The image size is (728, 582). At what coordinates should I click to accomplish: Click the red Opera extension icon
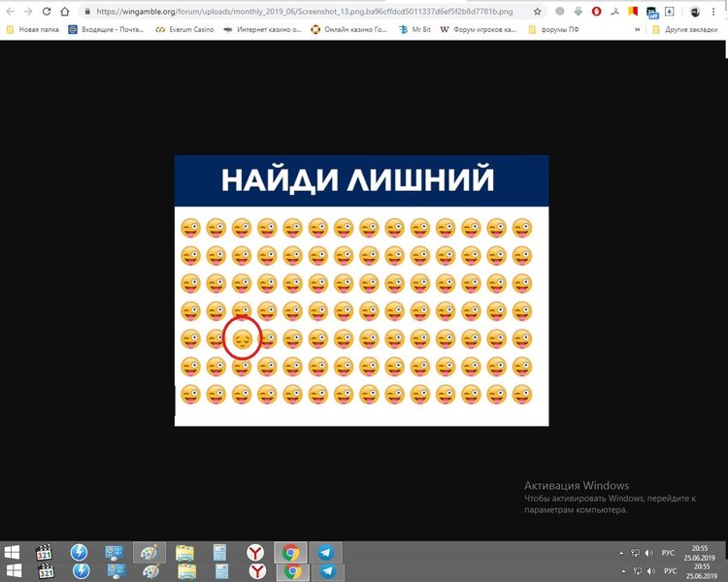(x=596, y=12)
